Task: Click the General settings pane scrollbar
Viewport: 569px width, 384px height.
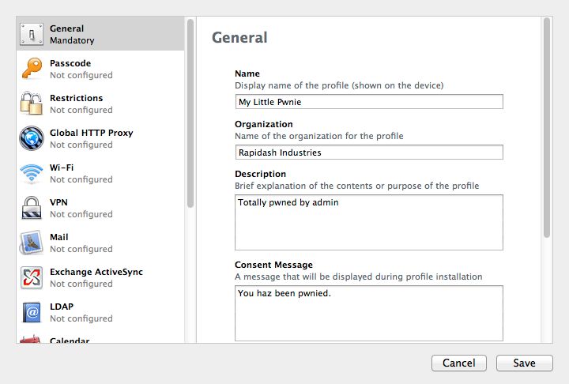Action: pos(547,128)
